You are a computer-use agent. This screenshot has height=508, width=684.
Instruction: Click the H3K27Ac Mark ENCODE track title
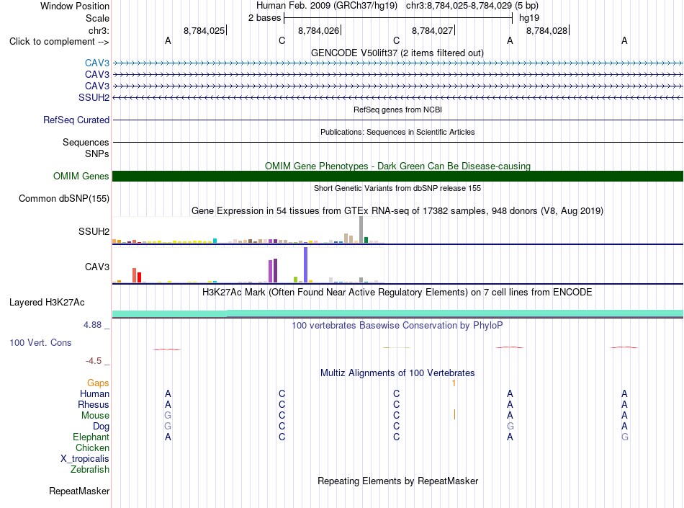[x=397, y=293]
